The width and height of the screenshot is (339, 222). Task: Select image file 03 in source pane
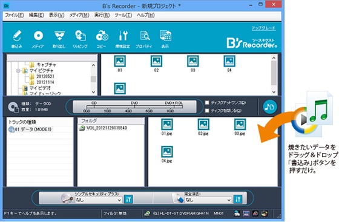tap(193, 64)
